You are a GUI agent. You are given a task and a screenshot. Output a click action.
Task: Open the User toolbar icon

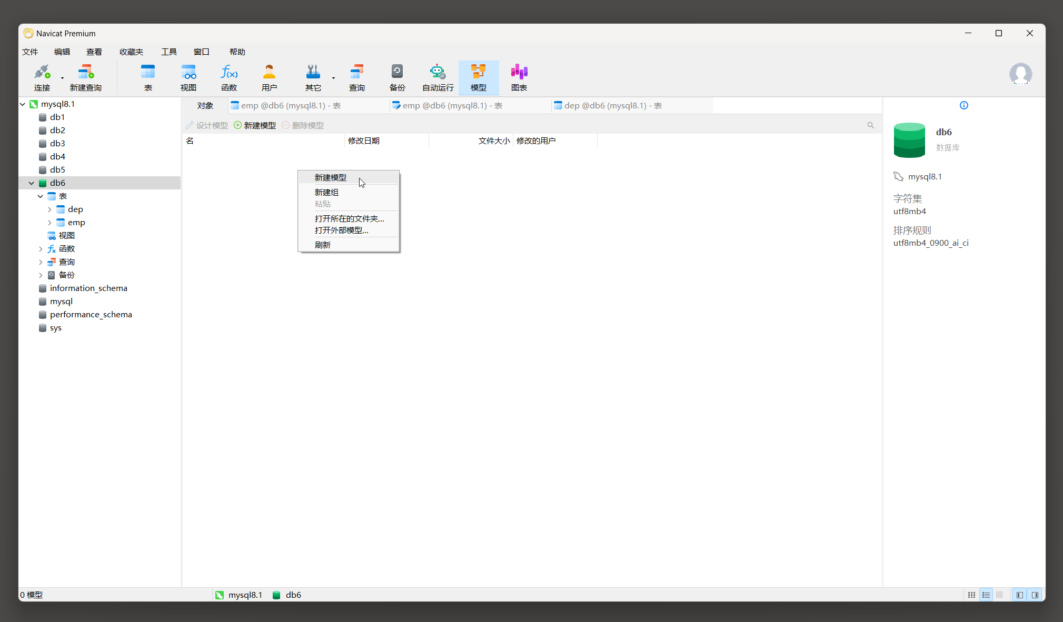coord(269,77)
